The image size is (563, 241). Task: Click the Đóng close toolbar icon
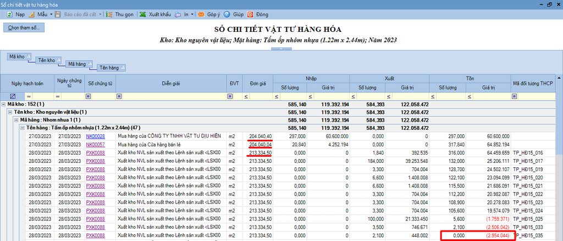tap(250, 14)
